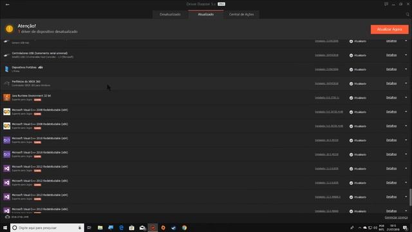Open the notification center in the system tray
Viewport: 412px width, 232px height.
405,227
